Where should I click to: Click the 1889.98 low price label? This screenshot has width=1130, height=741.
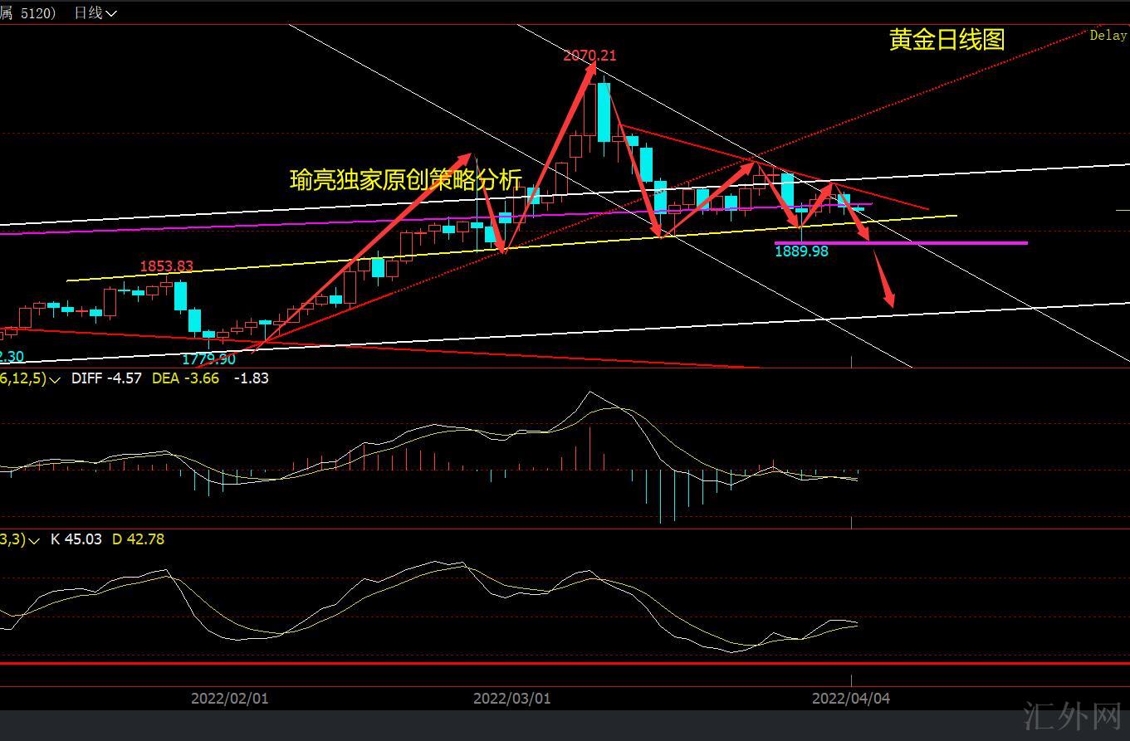pyautogui.click(x=801, y=251)
